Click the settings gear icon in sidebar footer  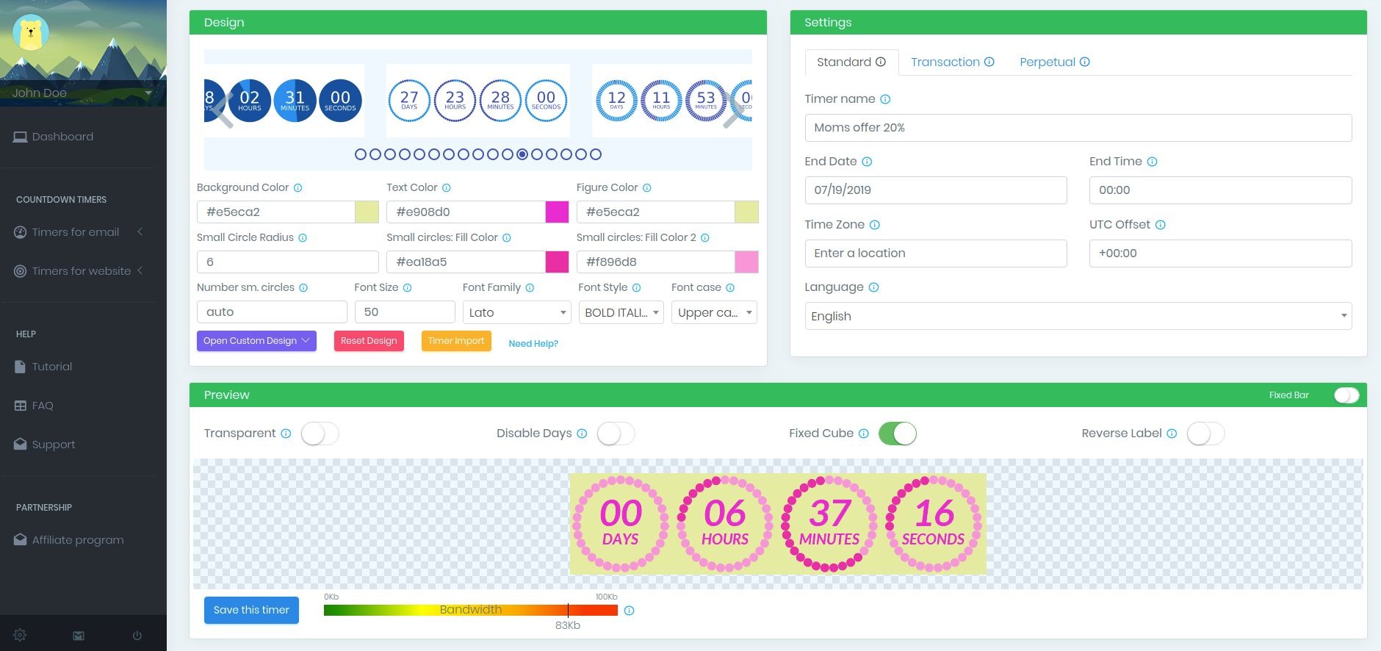point(20,635)
